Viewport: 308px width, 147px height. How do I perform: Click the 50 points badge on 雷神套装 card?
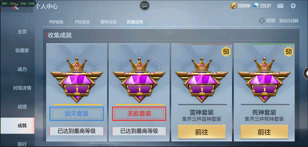pos(226,52)
